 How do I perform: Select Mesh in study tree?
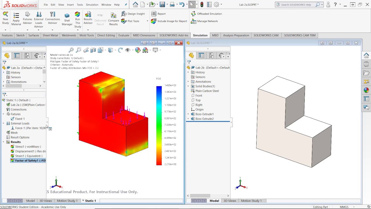point(12,133)
